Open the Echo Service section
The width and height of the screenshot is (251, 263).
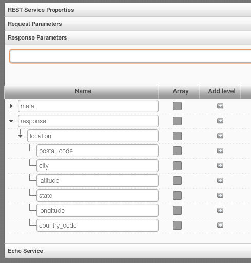coord(128,251)
